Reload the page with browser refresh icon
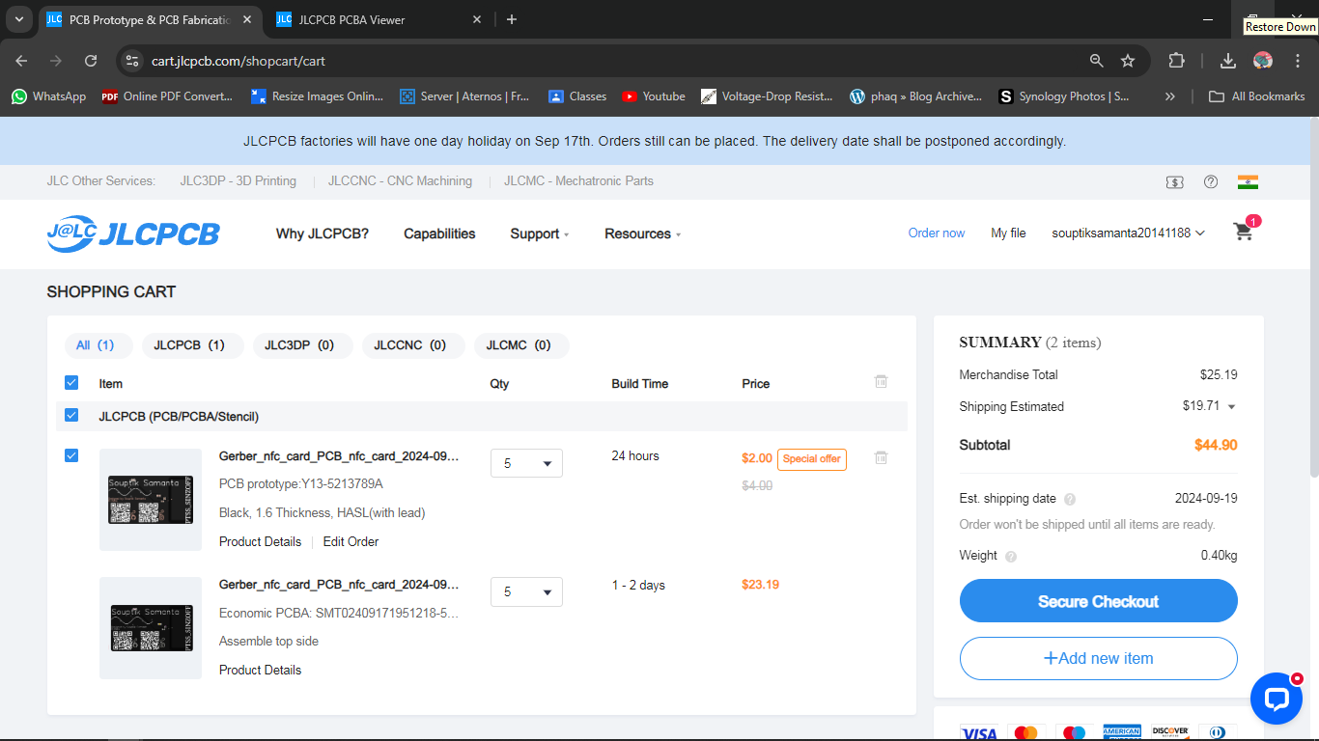The width and height of the screenshot is (1319, 741). click(91, 61)
